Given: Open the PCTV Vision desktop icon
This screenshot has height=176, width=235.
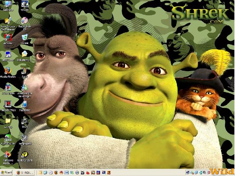Looking at the screenshot, I should coord(8,90).
